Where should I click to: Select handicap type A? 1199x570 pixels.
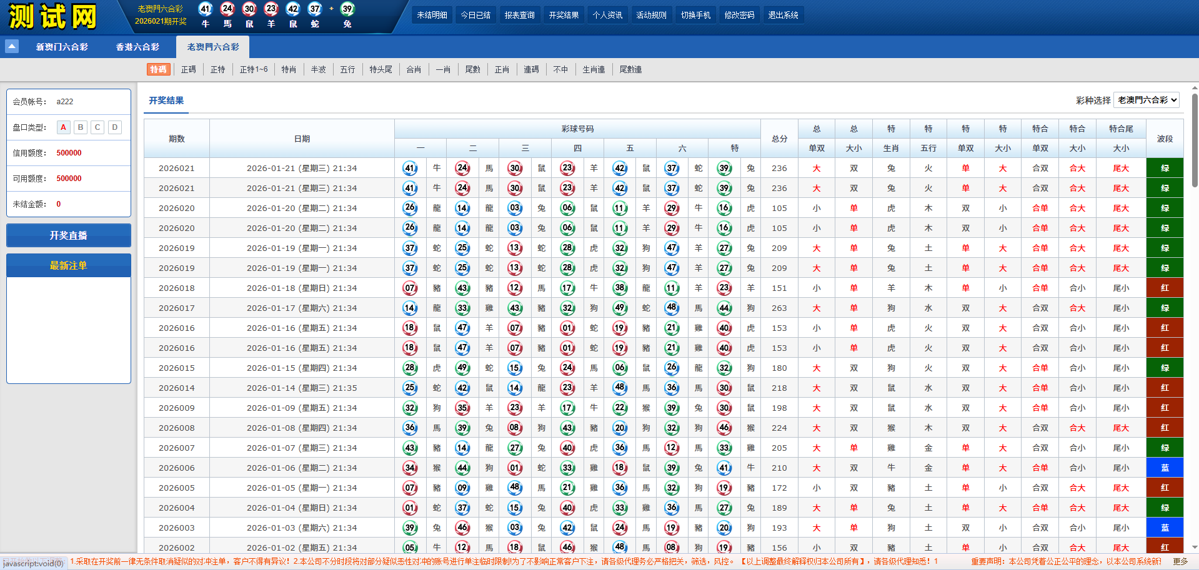[x=63, y=127]
